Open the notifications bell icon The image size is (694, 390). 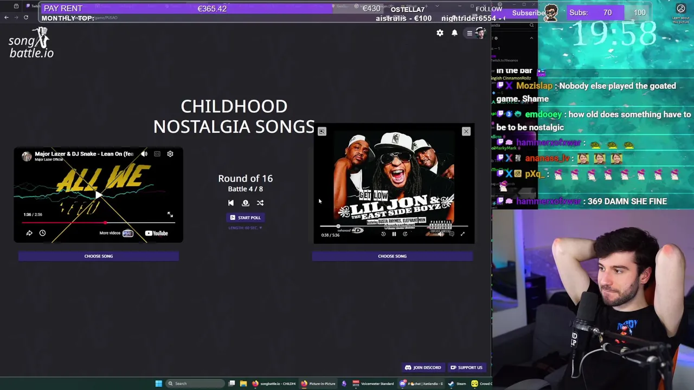[x=454, y=33]
